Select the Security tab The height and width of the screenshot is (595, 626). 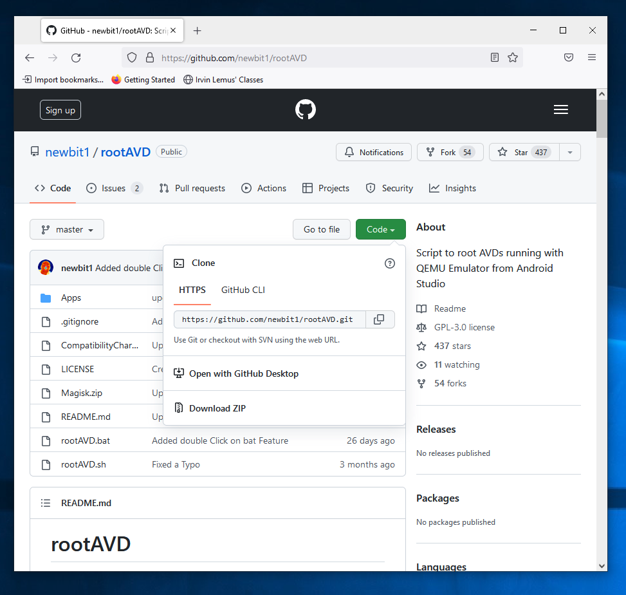[x=389, y=188]
